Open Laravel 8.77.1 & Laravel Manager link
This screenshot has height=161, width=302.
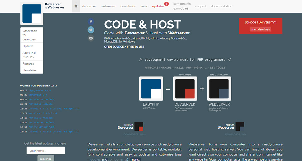click(x=54, y=109)
